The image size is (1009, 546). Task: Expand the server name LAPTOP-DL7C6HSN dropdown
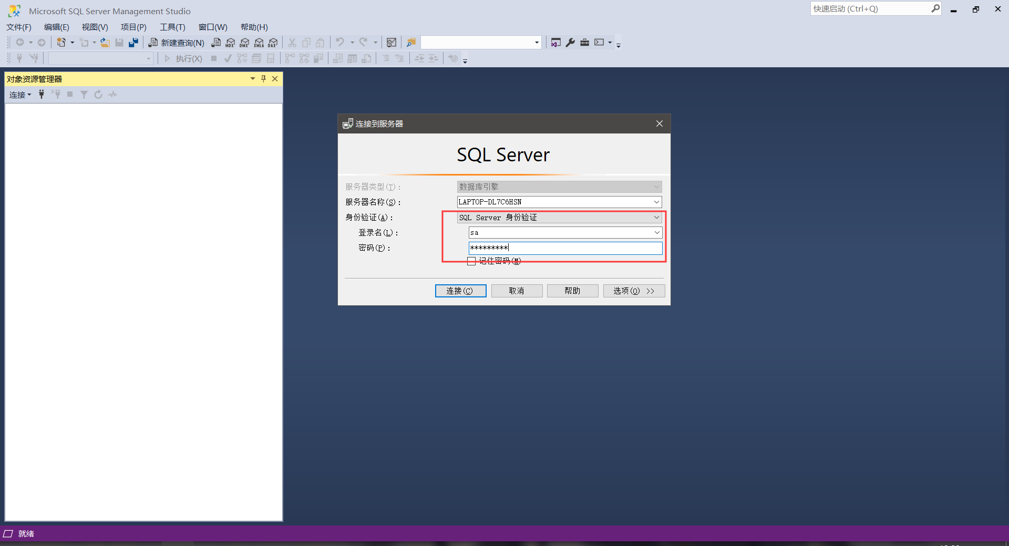tap(656, 202)
